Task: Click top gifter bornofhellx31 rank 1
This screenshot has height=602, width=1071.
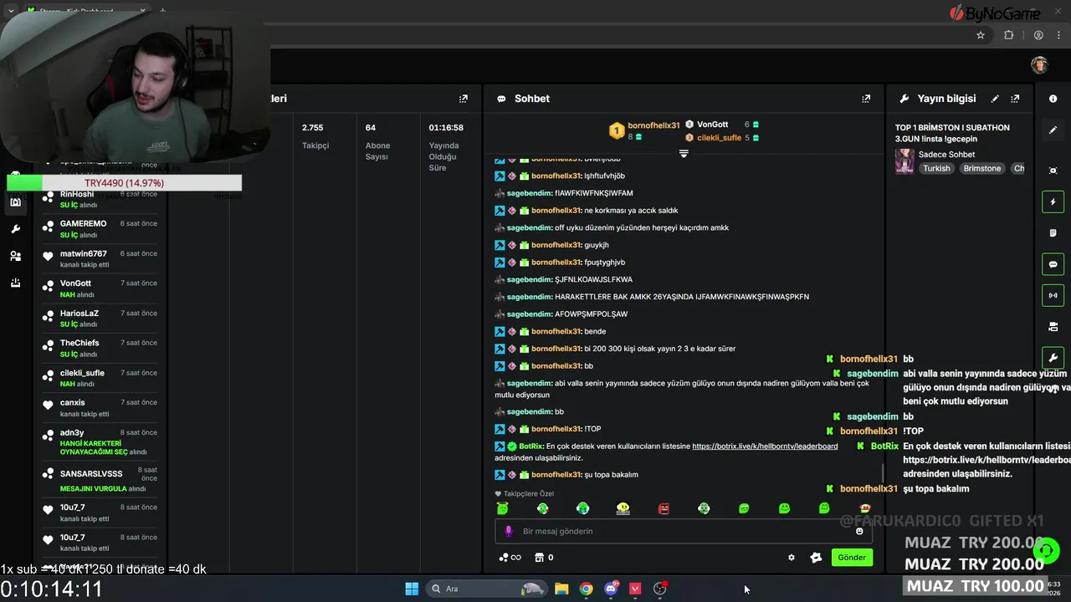Action: click(653, 125)
